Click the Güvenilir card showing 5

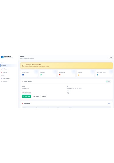click(x=48, y=73)
